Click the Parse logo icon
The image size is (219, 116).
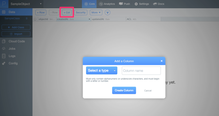(4, 4)
